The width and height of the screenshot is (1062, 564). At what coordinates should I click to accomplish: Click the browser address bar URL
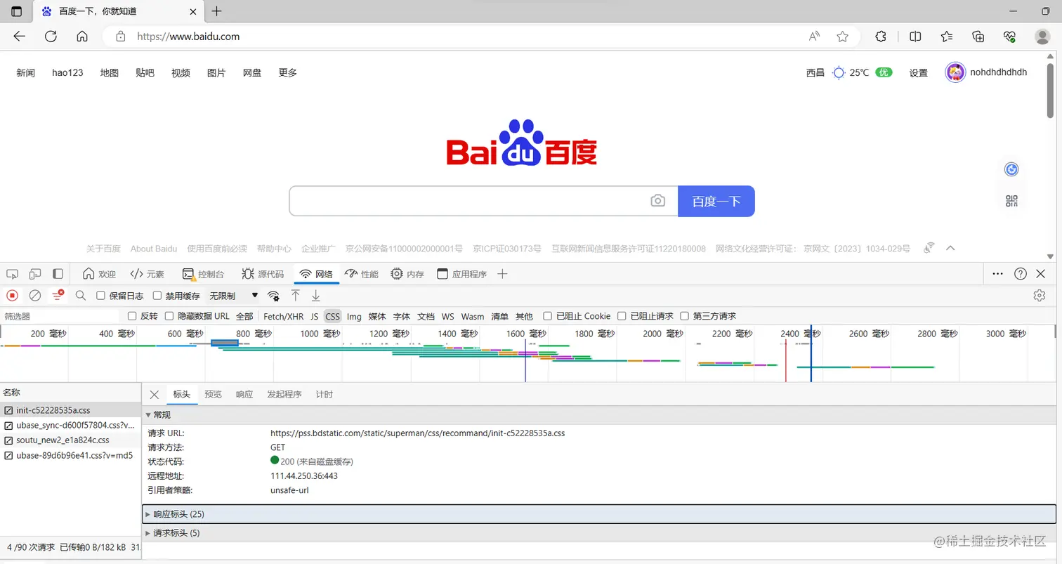pos(188,37)
